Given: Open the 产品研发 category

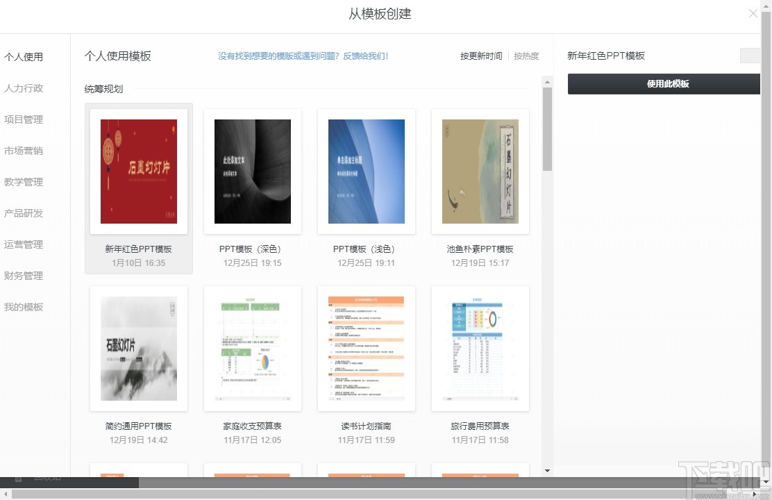Looking at the screenshot, I should click(x=24, y=213).
